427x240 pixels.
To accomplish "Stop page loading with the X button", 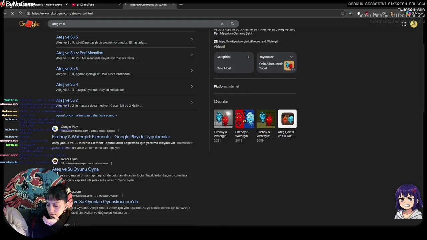I will (12, 13).
